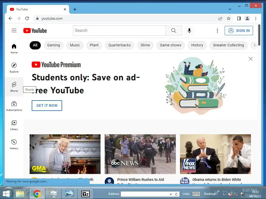Click the Fox News channel avatar
This screenshot has height=199, width=266.
click(185, 181)
